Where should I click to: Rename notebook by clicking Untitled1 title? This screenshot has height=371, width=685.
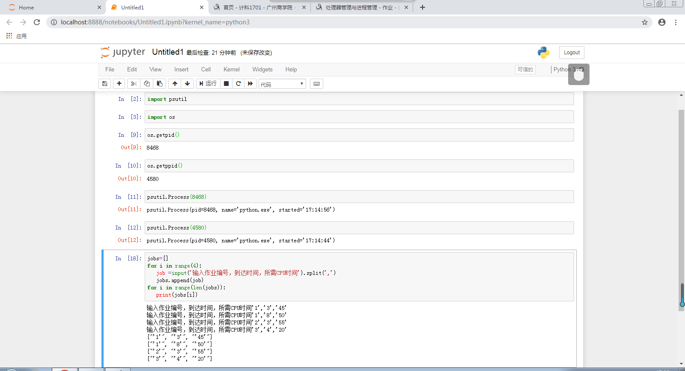(167, 52)
